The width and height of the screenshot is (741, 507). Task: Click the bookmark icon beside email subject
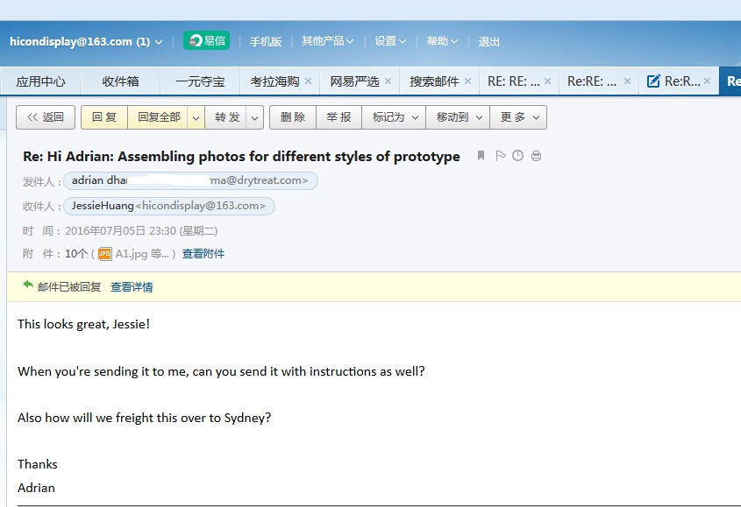click(x=481, y=156)
